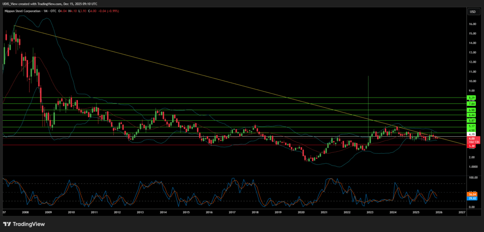Image resolution: width=484 pixels, height=232 pixels.
Task: Select the red 3.30 support level label
Action: (x=471, y=146)
